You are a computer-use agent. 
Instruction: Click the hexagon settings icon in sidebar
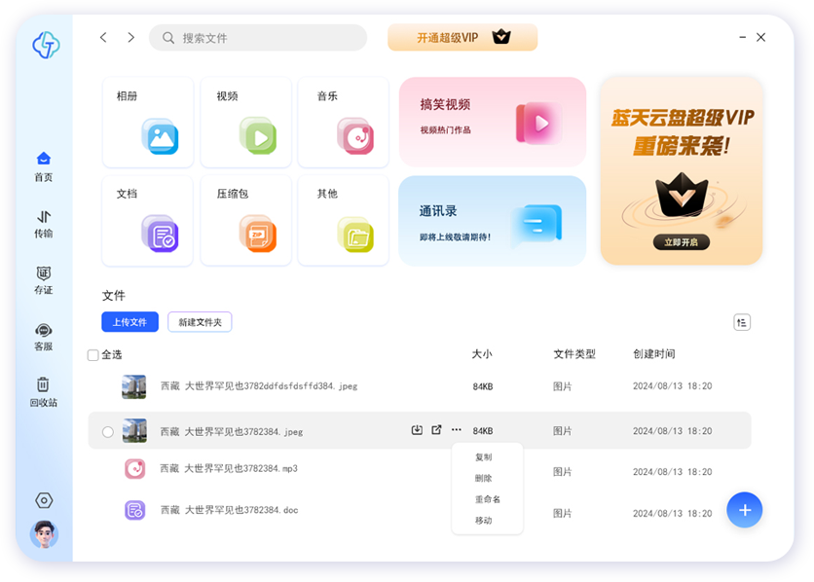tap(44, 500)
